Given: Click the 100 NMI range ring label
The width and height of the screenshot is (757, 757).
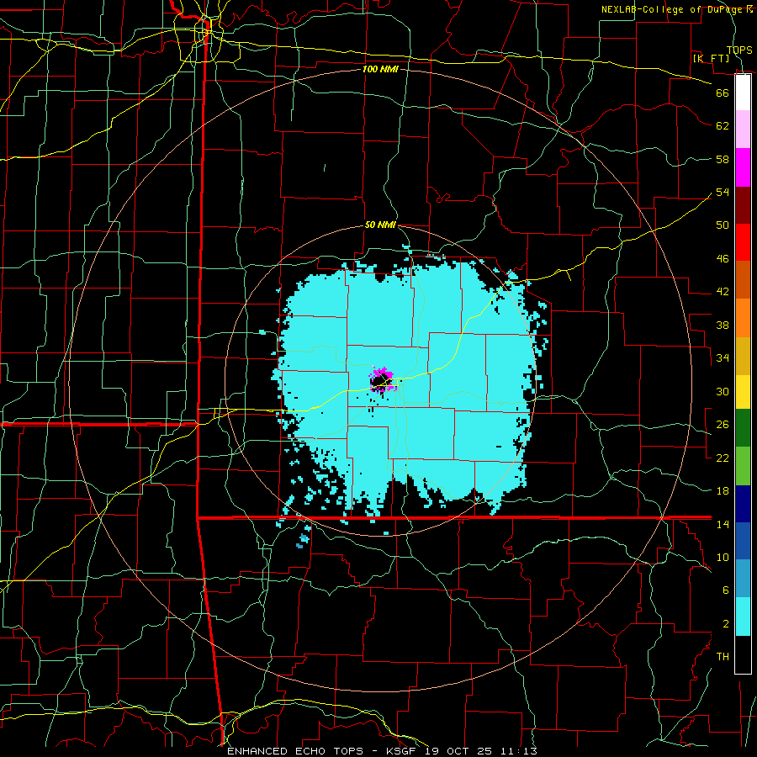Looking at the screenshot, I should (x=380, y=70).
